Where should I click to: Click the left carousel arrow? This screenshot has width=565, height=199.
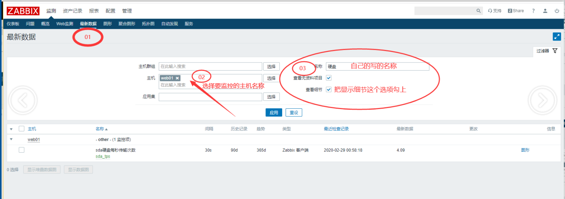[x=22, y=100]
